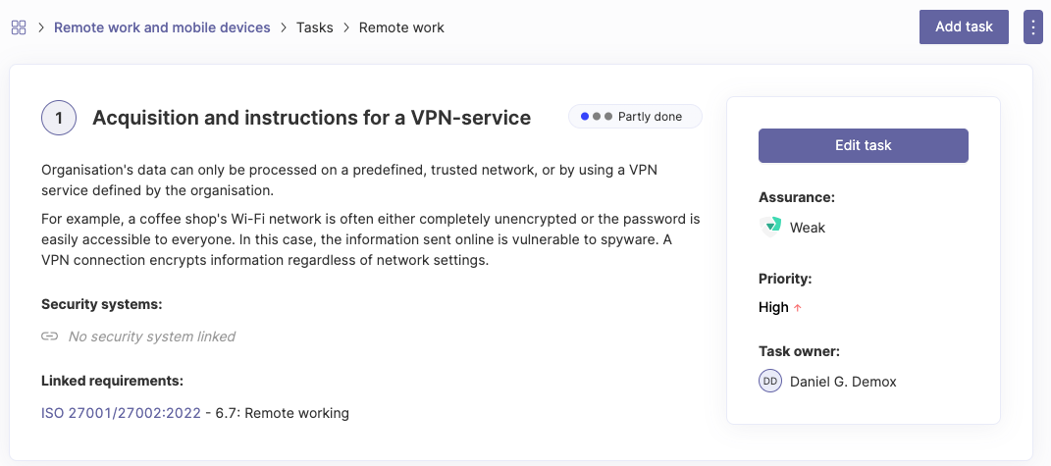Click the Assurance shield icon
The image size is (1051, 466).
[770, 227]
